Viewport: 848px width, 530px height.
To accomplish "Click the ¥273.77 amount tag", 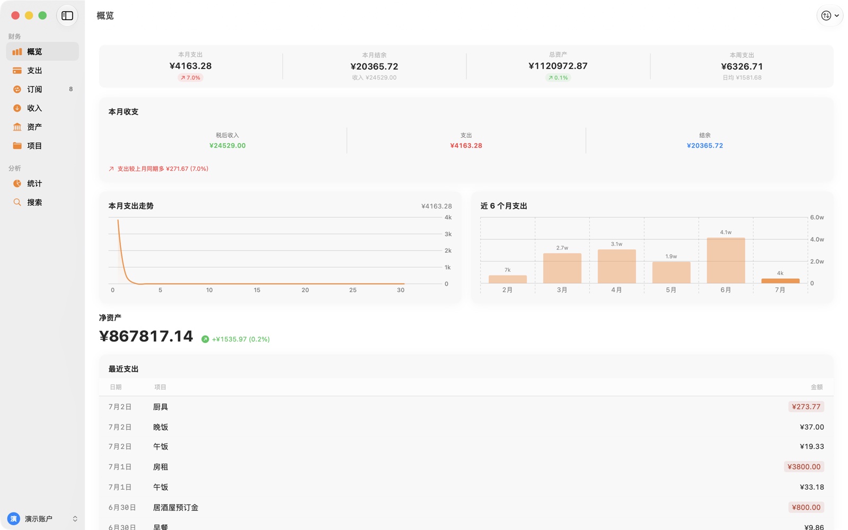I will pos(806,407).
